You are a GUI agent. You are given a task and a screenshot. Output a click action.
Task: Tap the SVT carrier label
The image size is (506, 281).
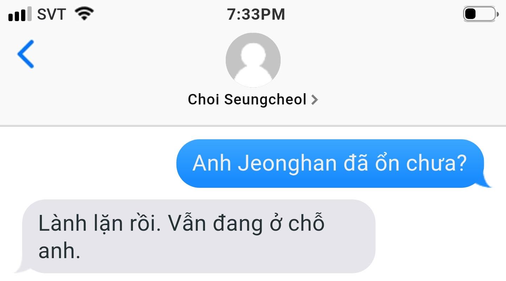51,14
